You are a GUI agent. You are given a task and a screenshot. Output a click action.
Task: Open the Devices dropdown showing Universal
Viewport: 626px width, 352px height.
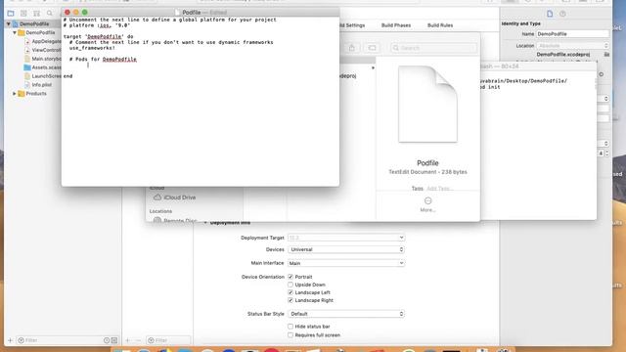tap(346, 249)
